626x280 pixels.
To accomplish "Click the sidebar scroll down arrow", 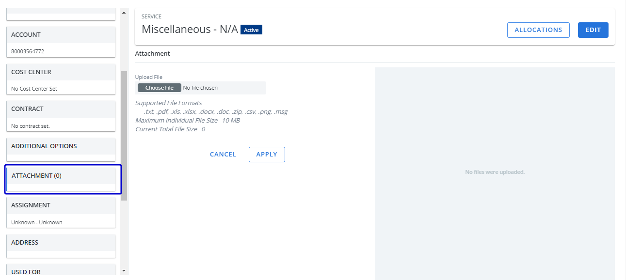I will point(124,271).
